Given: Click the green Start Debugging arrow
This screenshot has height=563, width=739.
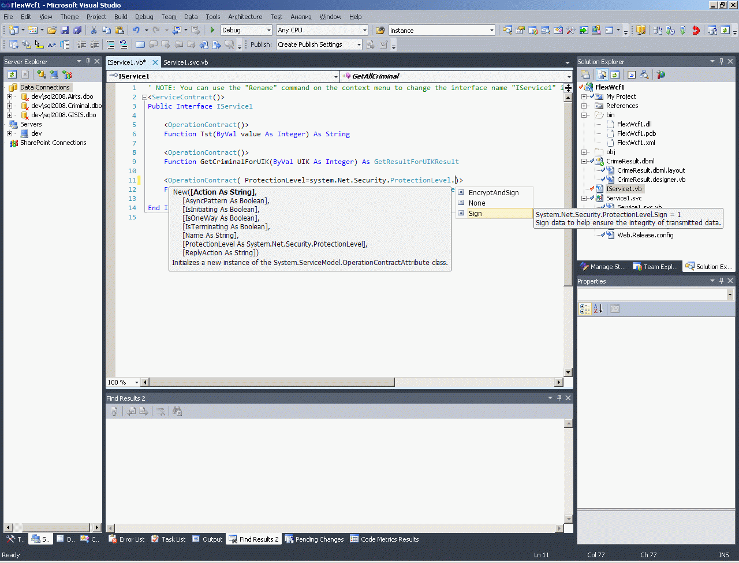Looking at the screenshot, I should click(x=212, y=30).
